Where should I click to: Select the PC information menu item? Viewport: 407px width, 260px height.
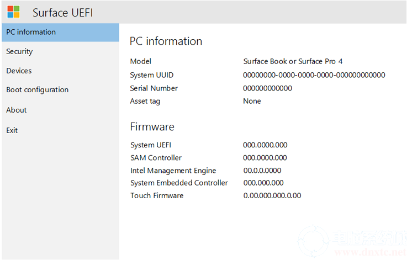coord(31,32)
